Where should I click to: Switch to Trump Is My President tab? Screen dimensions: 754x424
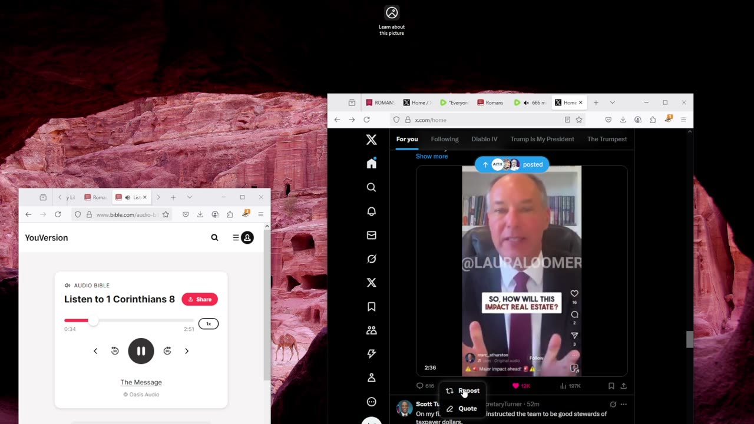point(542,139)
